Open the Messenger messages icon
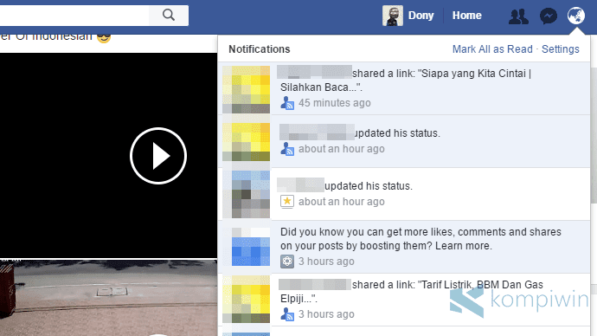 click(549, 16)
